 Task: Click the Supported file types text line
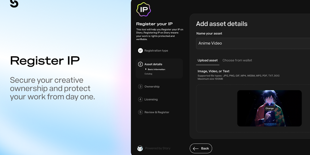(x=239, y=76)
